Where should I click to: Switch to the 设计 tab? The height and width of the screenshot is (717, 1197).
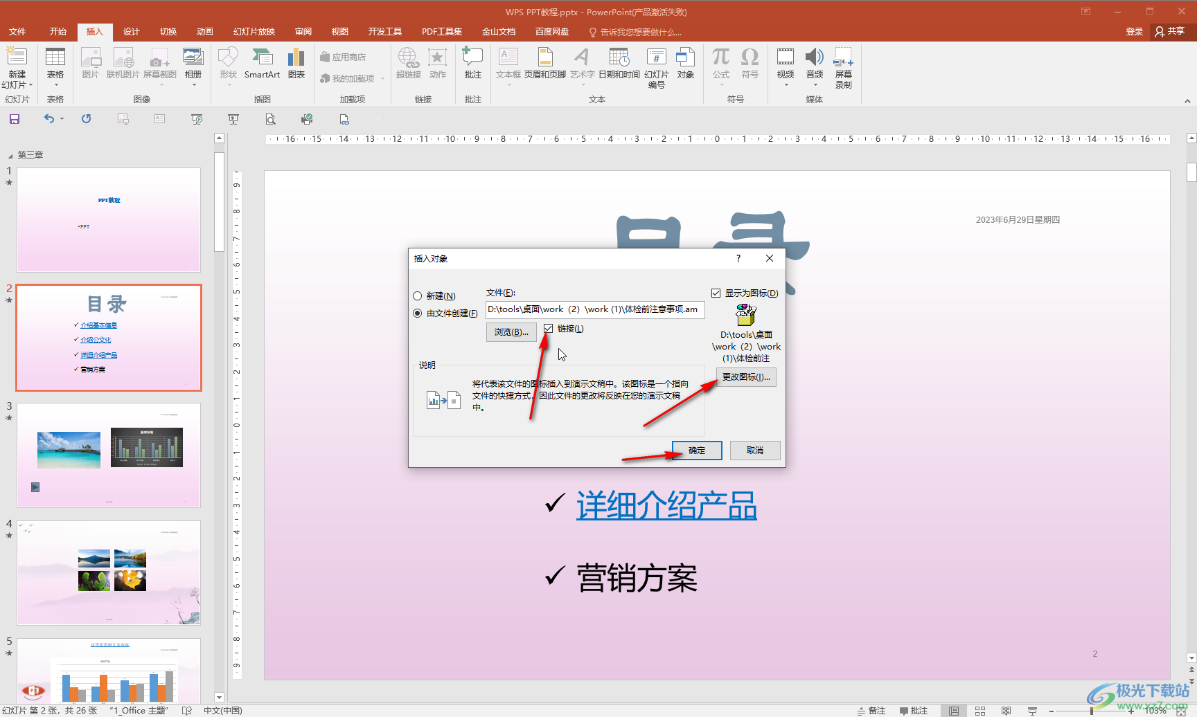point(131,32)
